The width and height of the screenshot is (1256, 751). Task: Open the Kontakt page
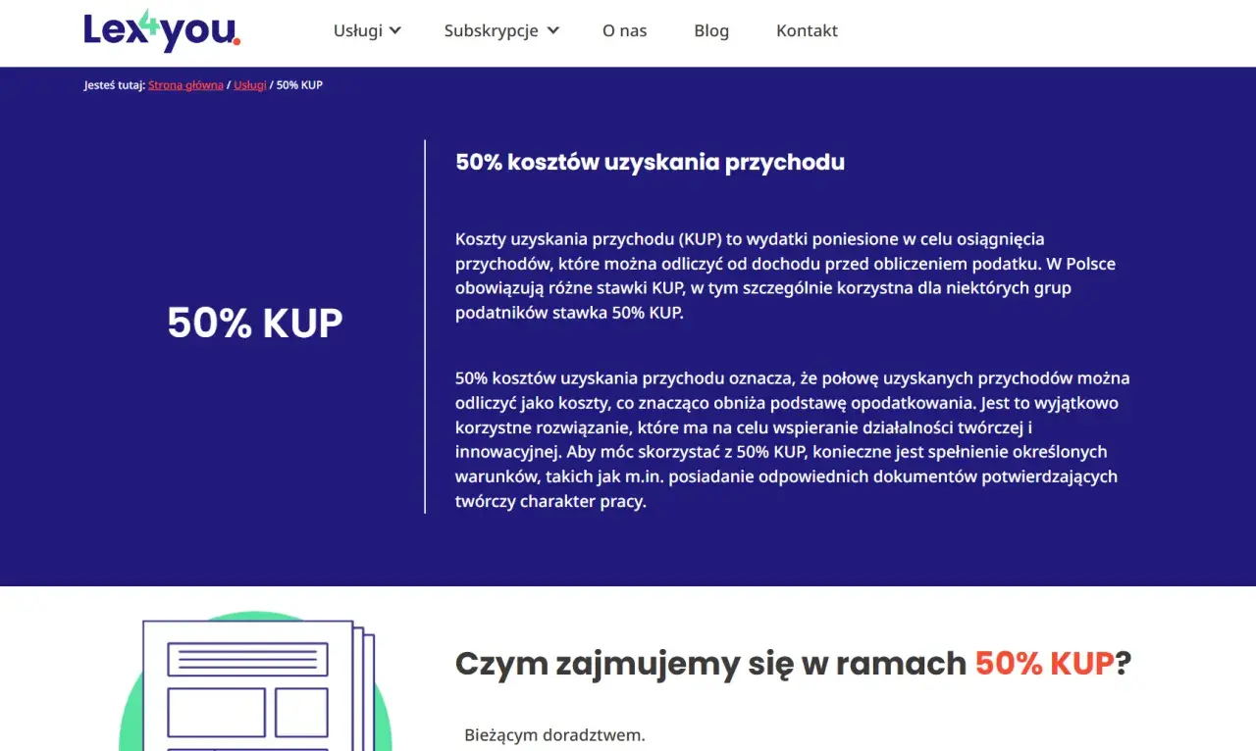tap(807, 30)
